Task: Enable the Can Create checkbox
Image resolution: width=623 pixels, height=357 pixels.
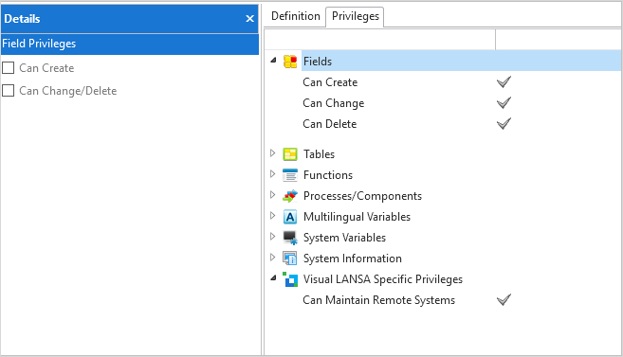Action: pos(8,68)
